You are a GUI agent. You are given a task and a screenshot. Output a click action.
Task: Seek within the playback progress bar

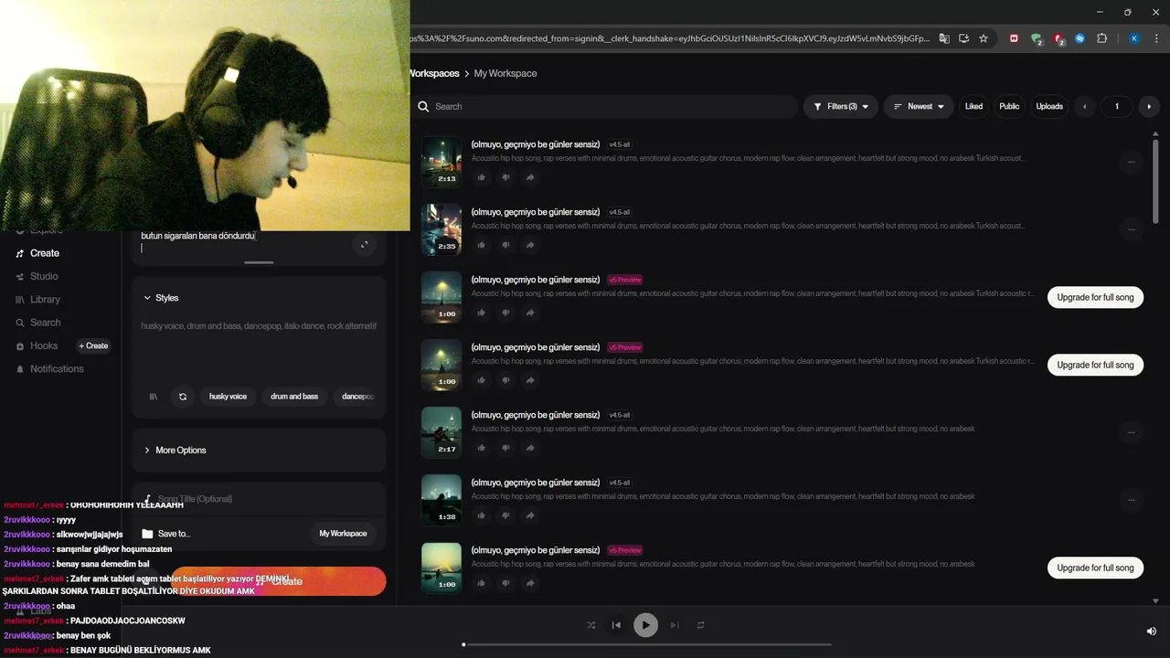[647, 644]
